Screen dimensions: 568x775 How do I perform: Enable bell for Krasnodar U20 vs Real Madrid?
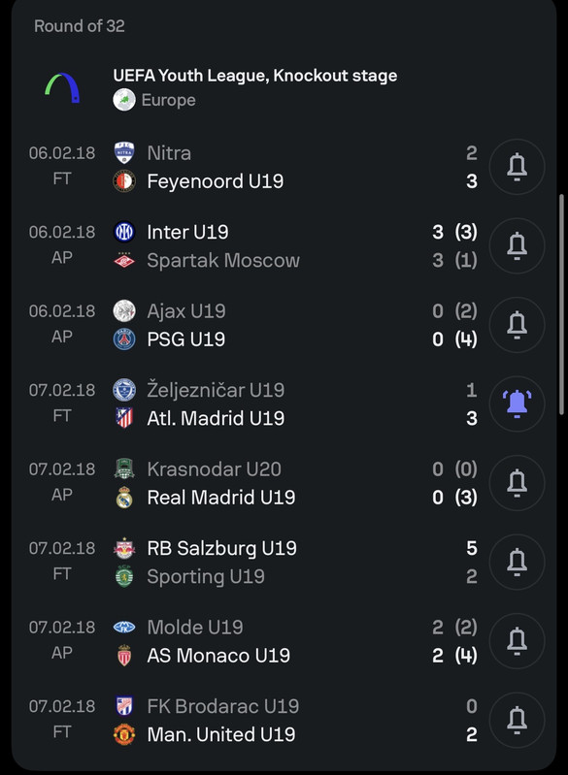(x=518, y=483)
